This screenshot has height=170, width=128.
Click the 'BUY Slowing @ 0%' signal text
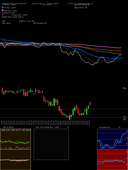click(40, 23)
